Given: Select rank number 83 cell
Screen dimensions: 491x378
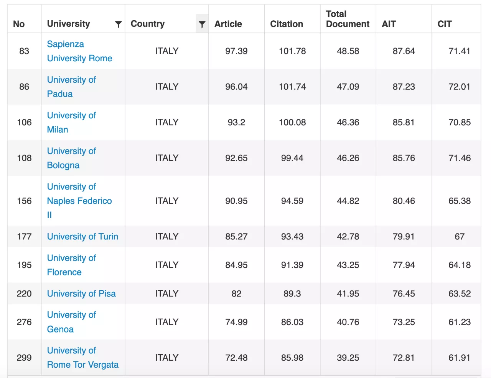Looking at the screenshot, I should click(24, 51).
